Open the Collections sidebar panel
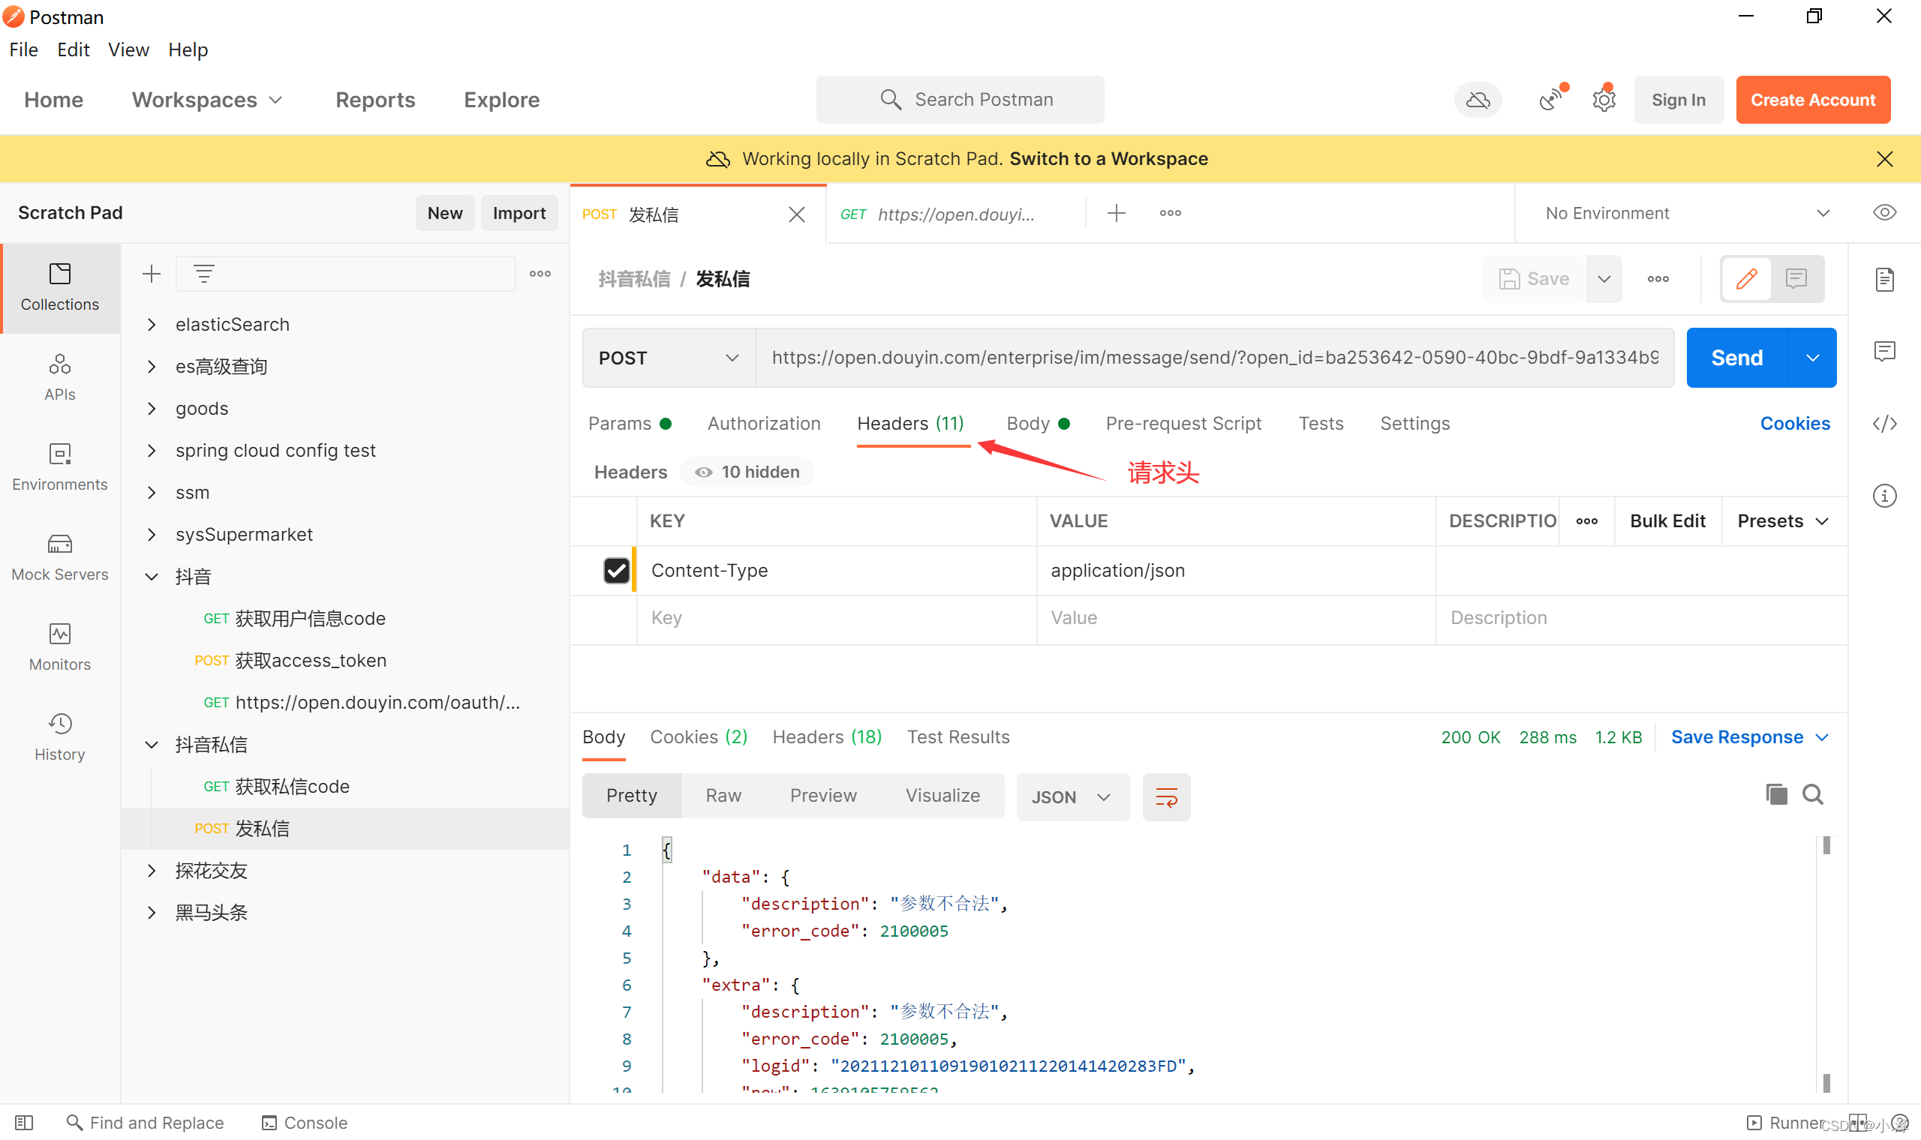1921x1140 pixels. click(60, 287)
